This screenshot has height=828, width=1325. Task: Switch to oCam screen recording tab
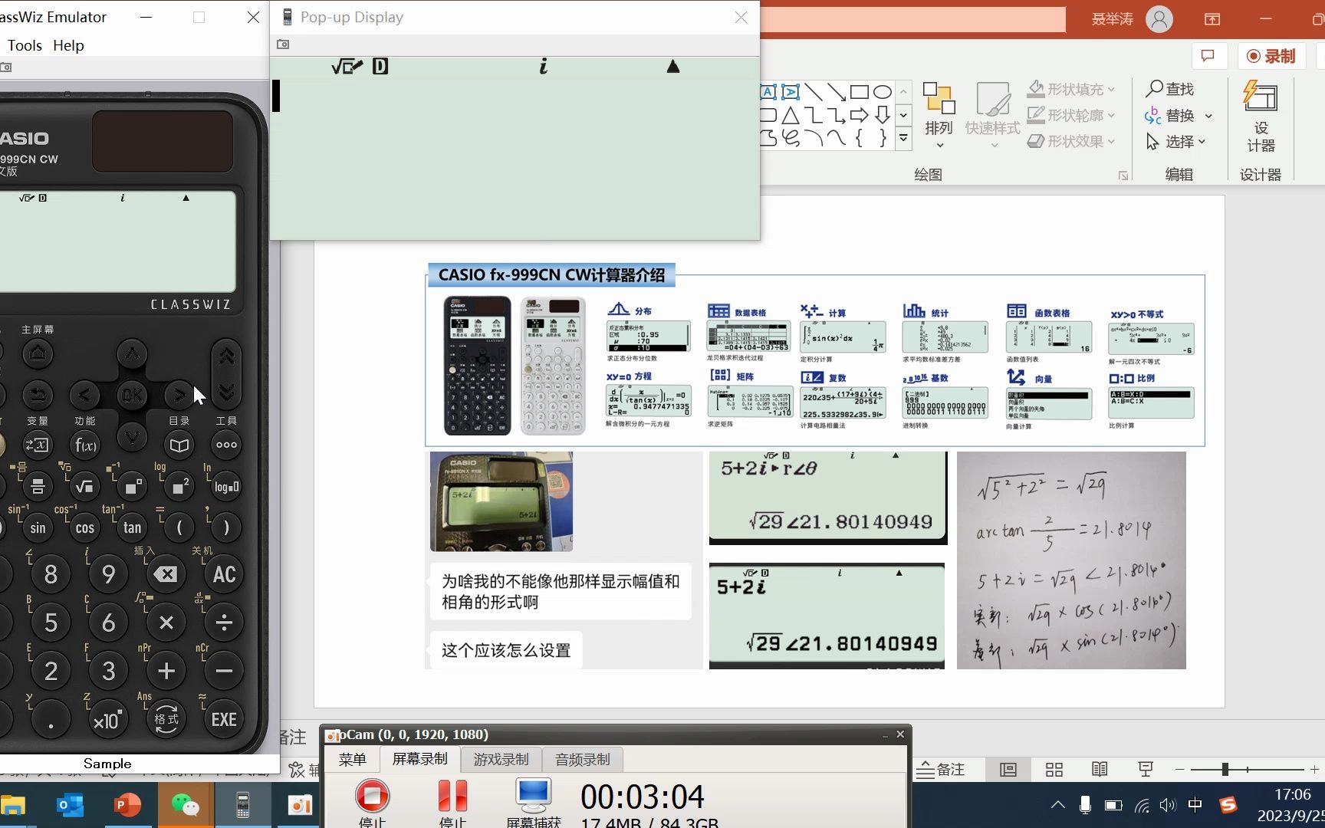click(419, 759)
